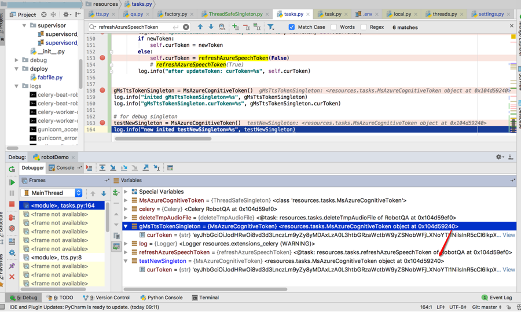Stop the debug session with red square
Screen dimensions: 521x312
12,204
